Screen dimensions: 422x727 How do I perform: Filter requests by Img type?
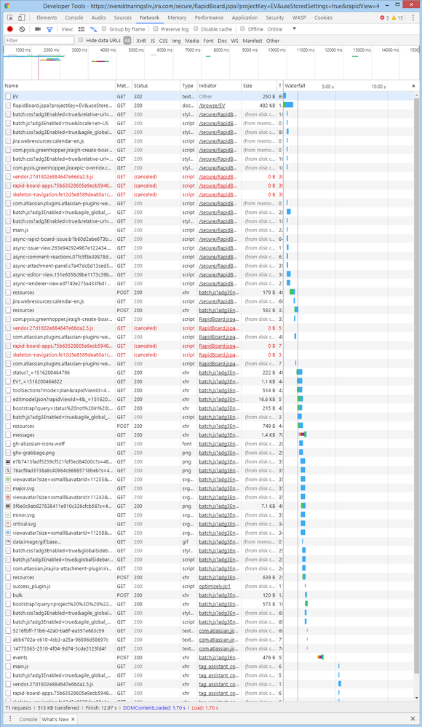click(x=177, y=41)
